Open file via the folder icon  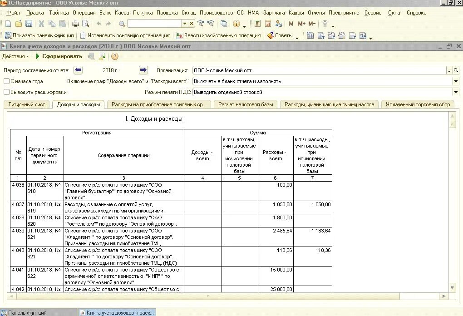pyautogui.click(x=18, y=24)
